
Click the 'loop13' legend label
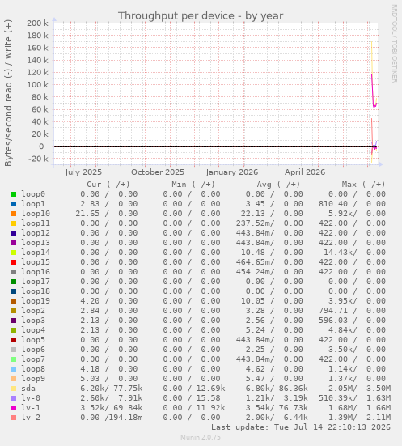(36, 243)
